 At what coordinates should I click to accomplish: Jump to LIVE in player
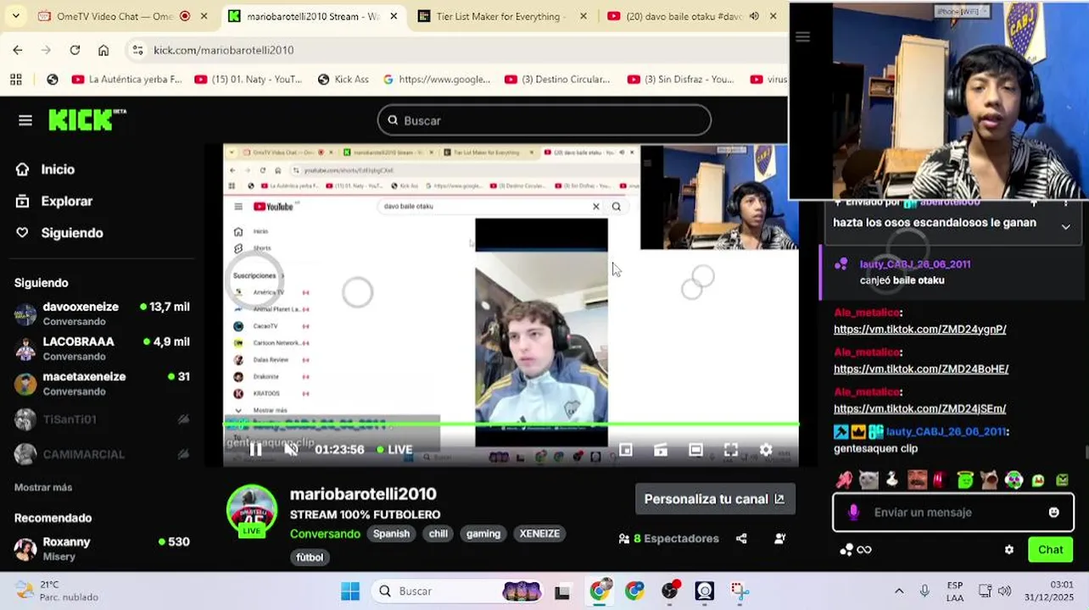(x=394, y=450)
